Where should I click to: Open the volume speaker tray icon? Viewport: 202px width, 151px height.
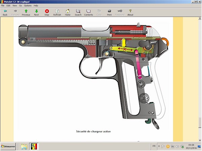[x=177, y=146]
